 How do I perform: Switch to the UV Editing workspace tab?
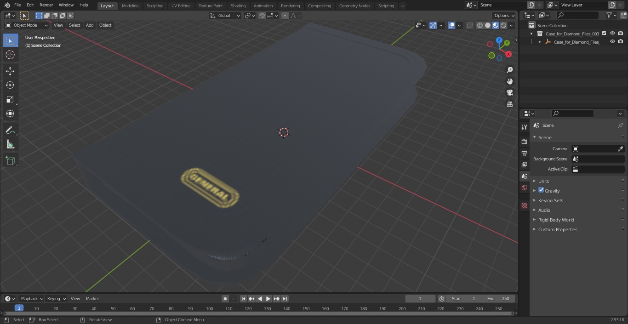click(x=181, y=6)
